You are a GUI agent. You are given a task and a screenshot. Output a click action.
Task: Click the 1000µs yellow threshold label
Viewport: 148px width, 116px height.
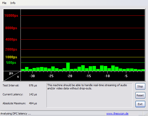click(11, 57)
